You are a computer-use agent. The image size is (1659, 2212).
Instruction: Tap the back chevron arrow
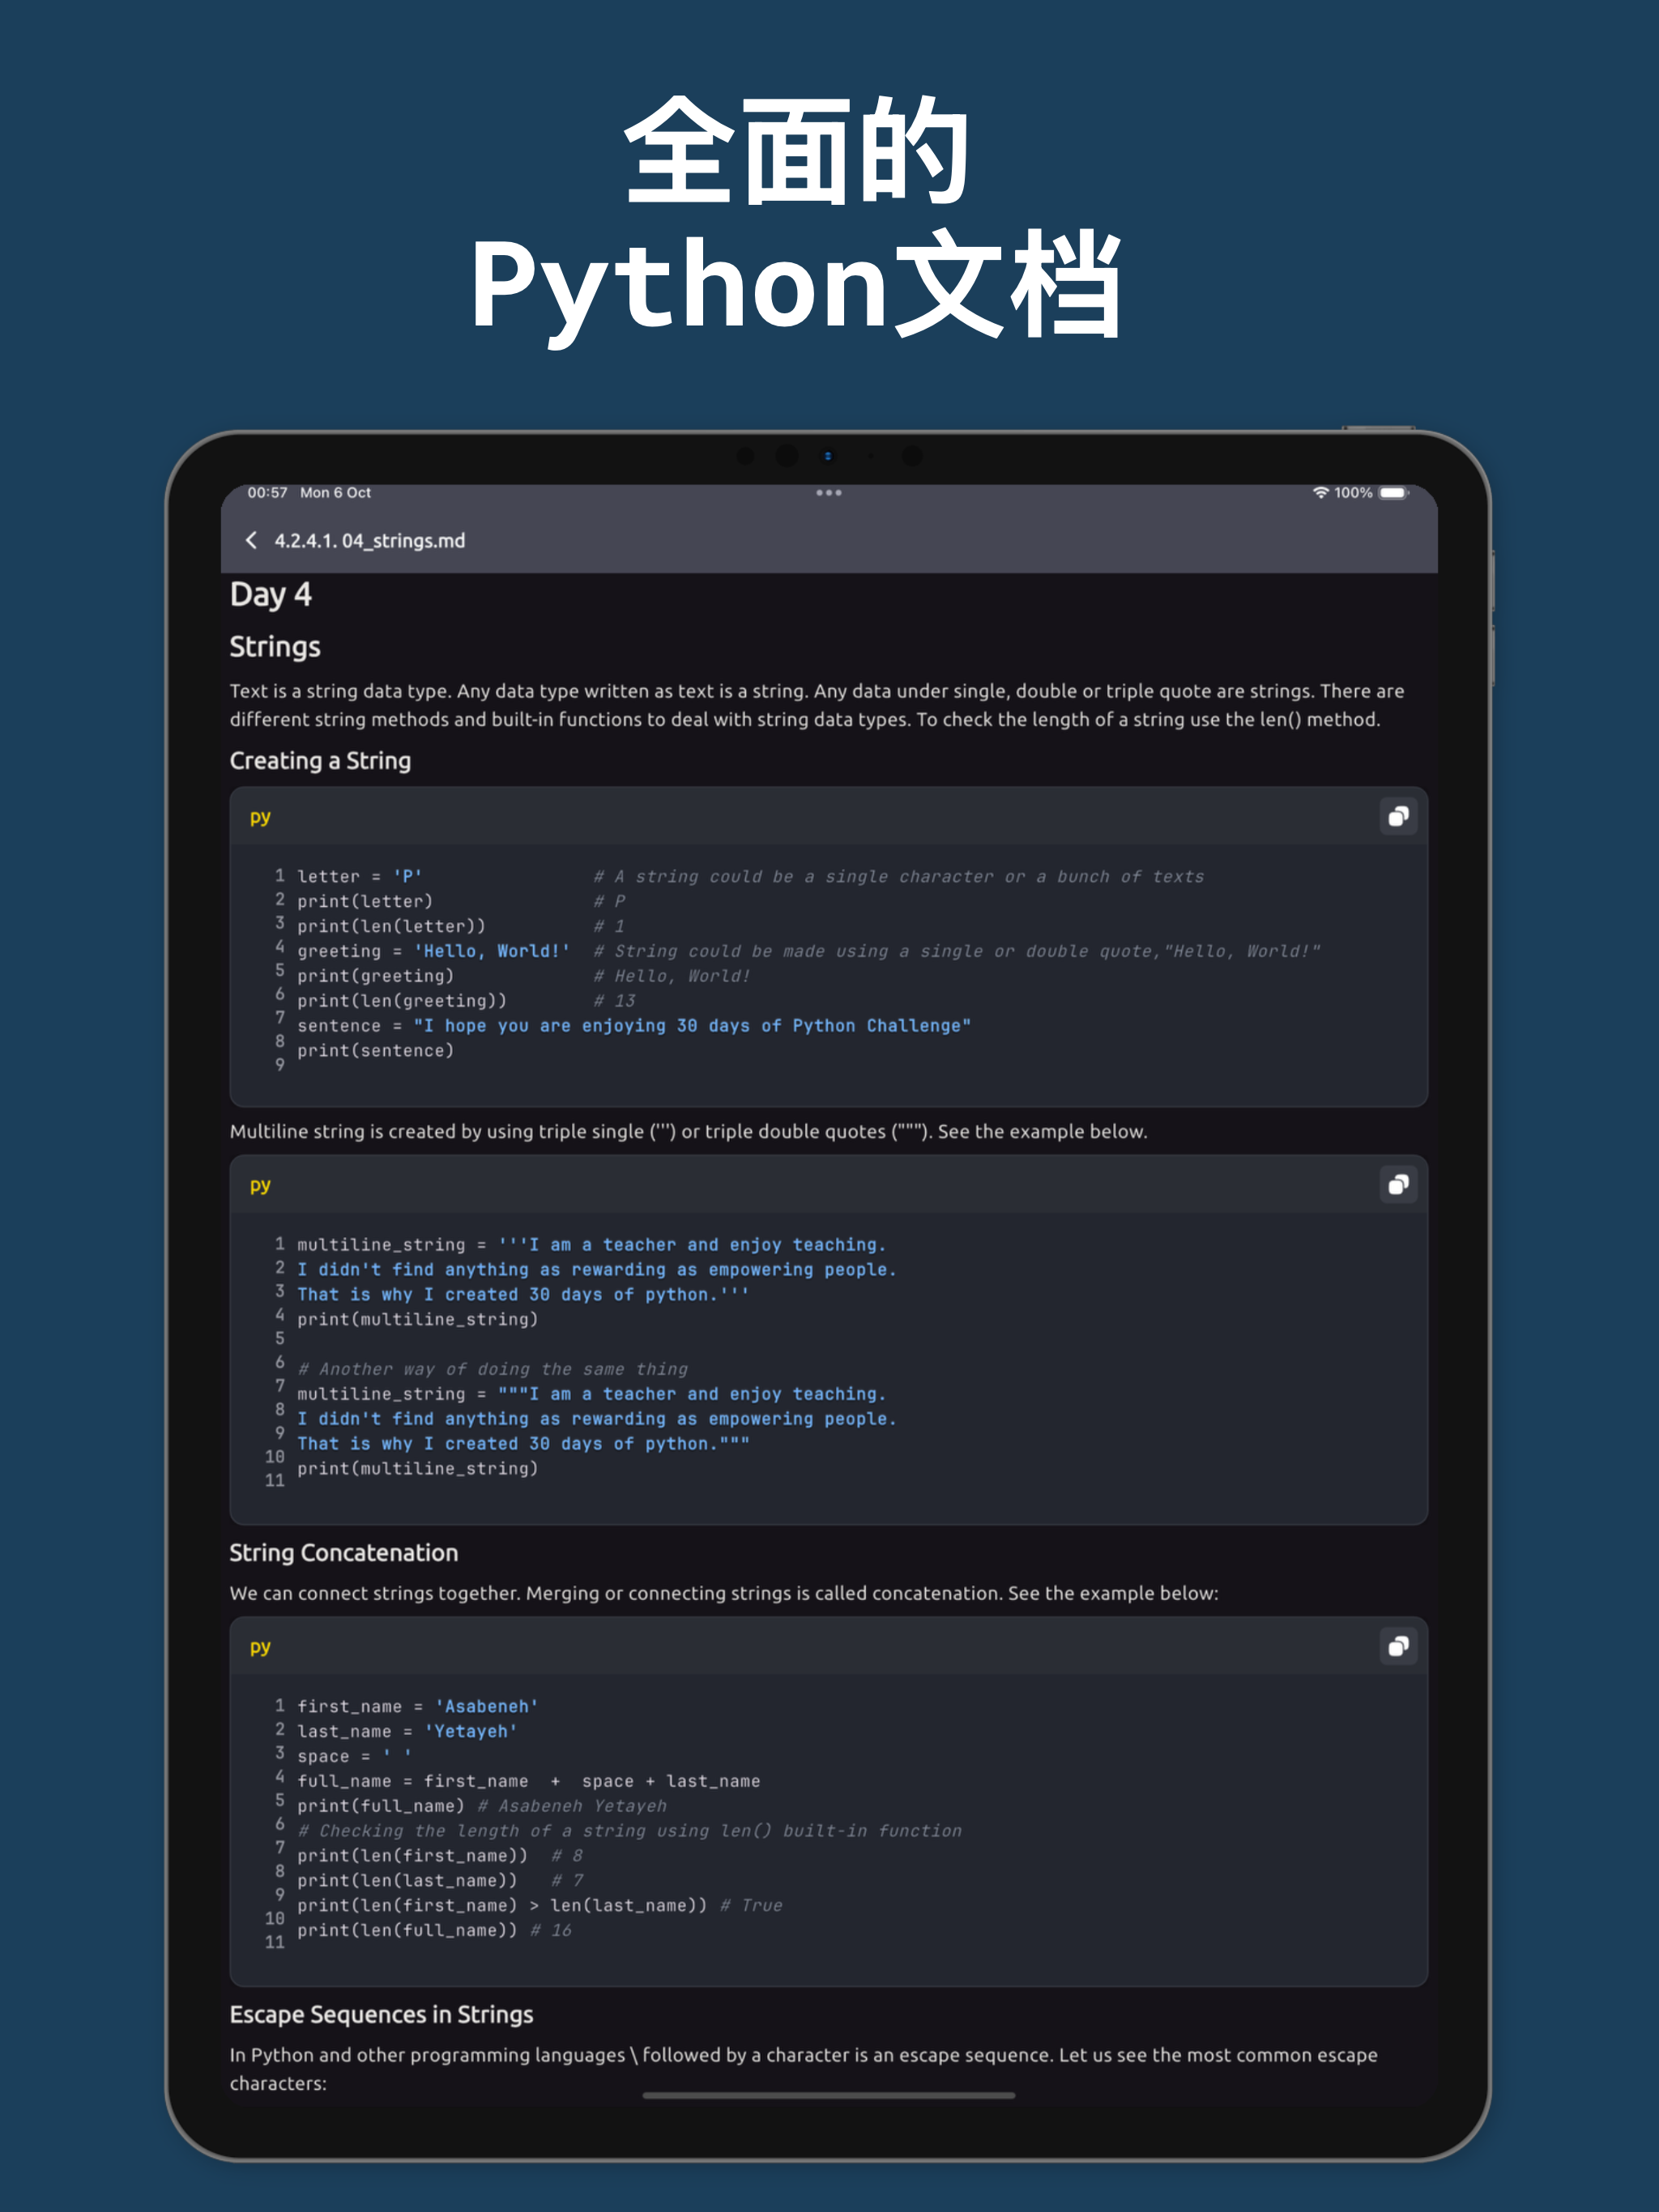click(251, 540)
